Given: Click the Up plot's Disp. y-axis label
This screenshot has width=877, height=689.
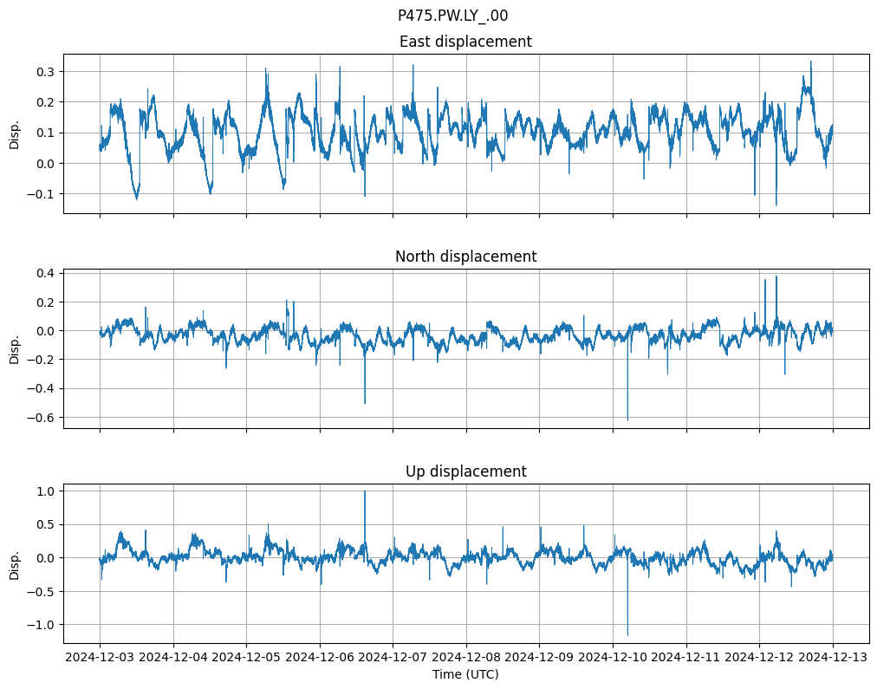Looking at the screenshot, I should [x=15, y=563].
